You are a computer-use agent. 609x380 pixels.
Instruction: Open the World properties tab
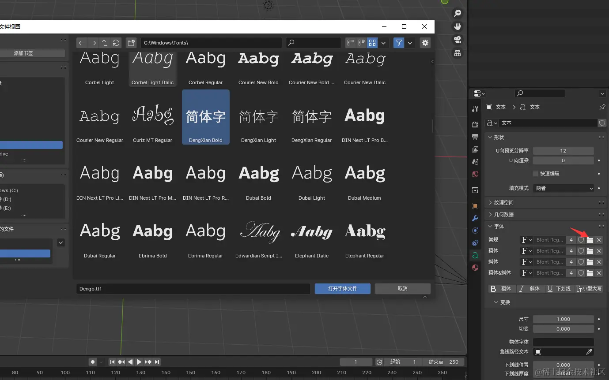475,174
